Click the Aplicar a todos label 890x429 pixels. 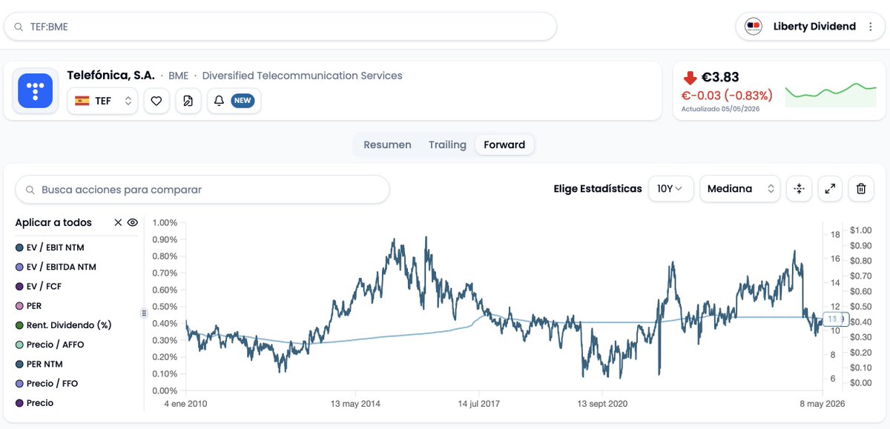coord(53,222)
